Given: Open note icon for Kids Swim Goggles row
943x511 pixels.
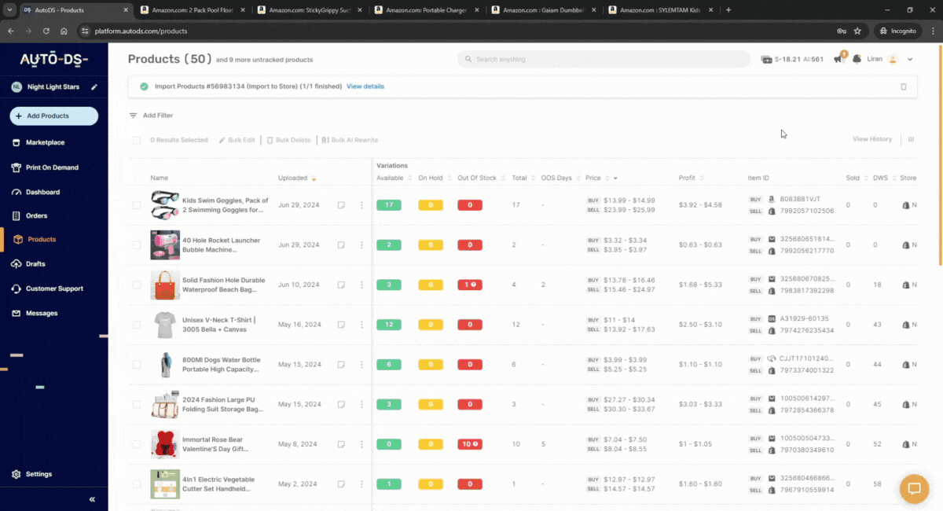Looking at the screenshot, I should click(341, 205).
